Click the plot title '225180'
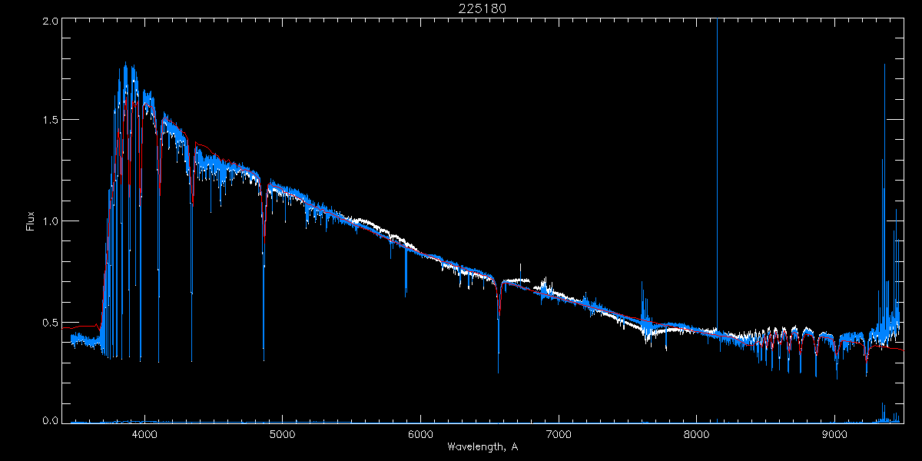The image size is (922, 461). (482, 8)
